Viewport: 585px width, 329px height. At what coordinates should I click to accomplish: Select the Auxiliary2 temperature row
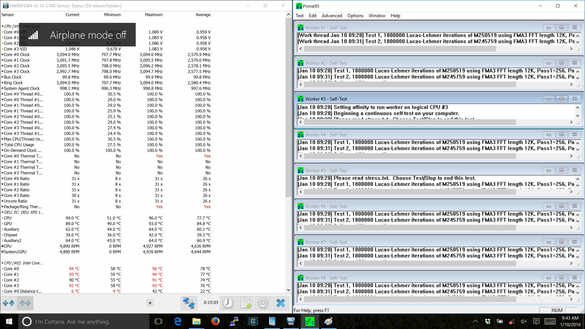click(x=106, y=241)
